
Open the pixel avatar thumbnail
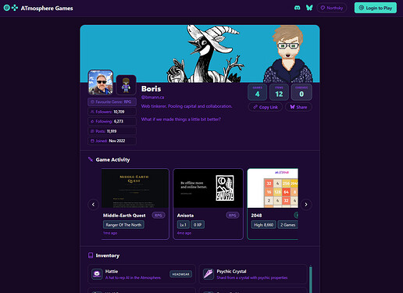[126, 85]
